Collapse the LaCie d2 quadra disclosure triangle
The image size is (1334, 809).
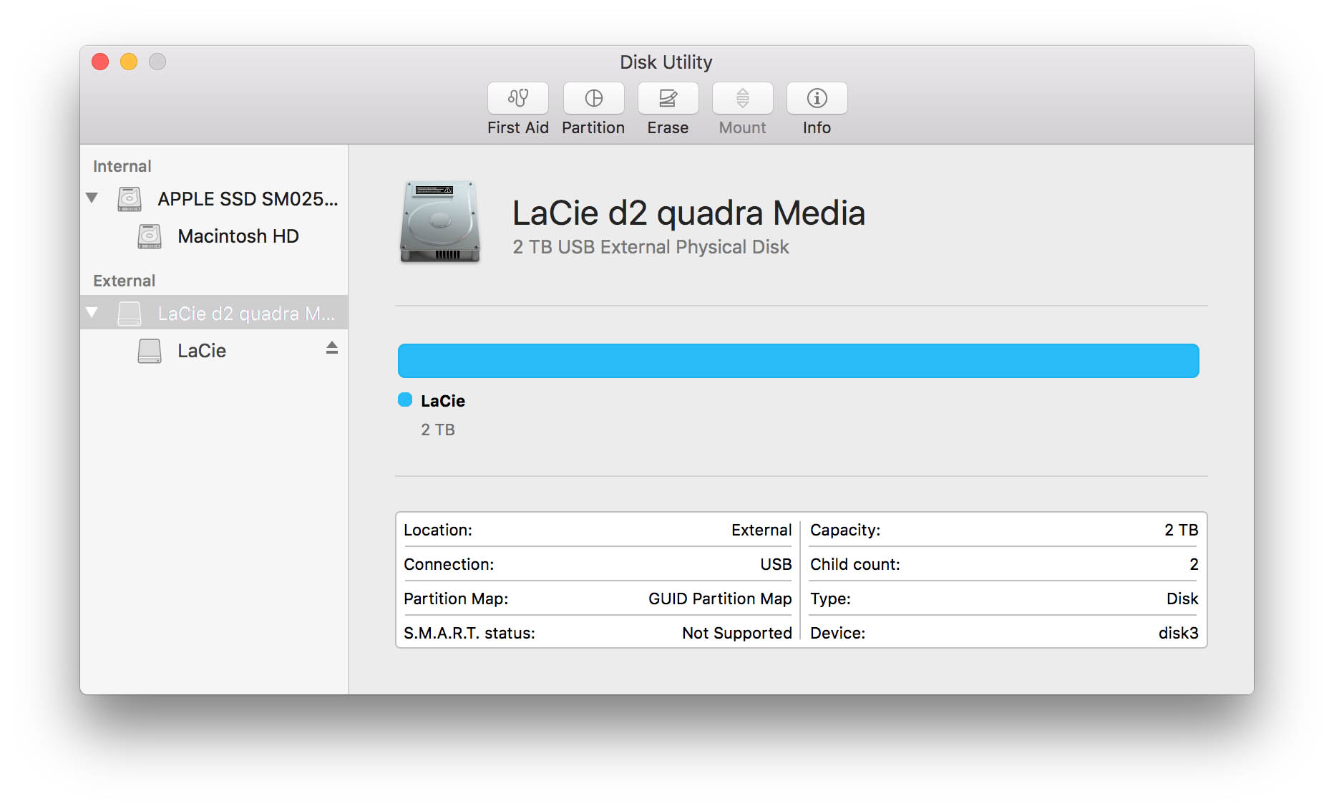(92, 312)
